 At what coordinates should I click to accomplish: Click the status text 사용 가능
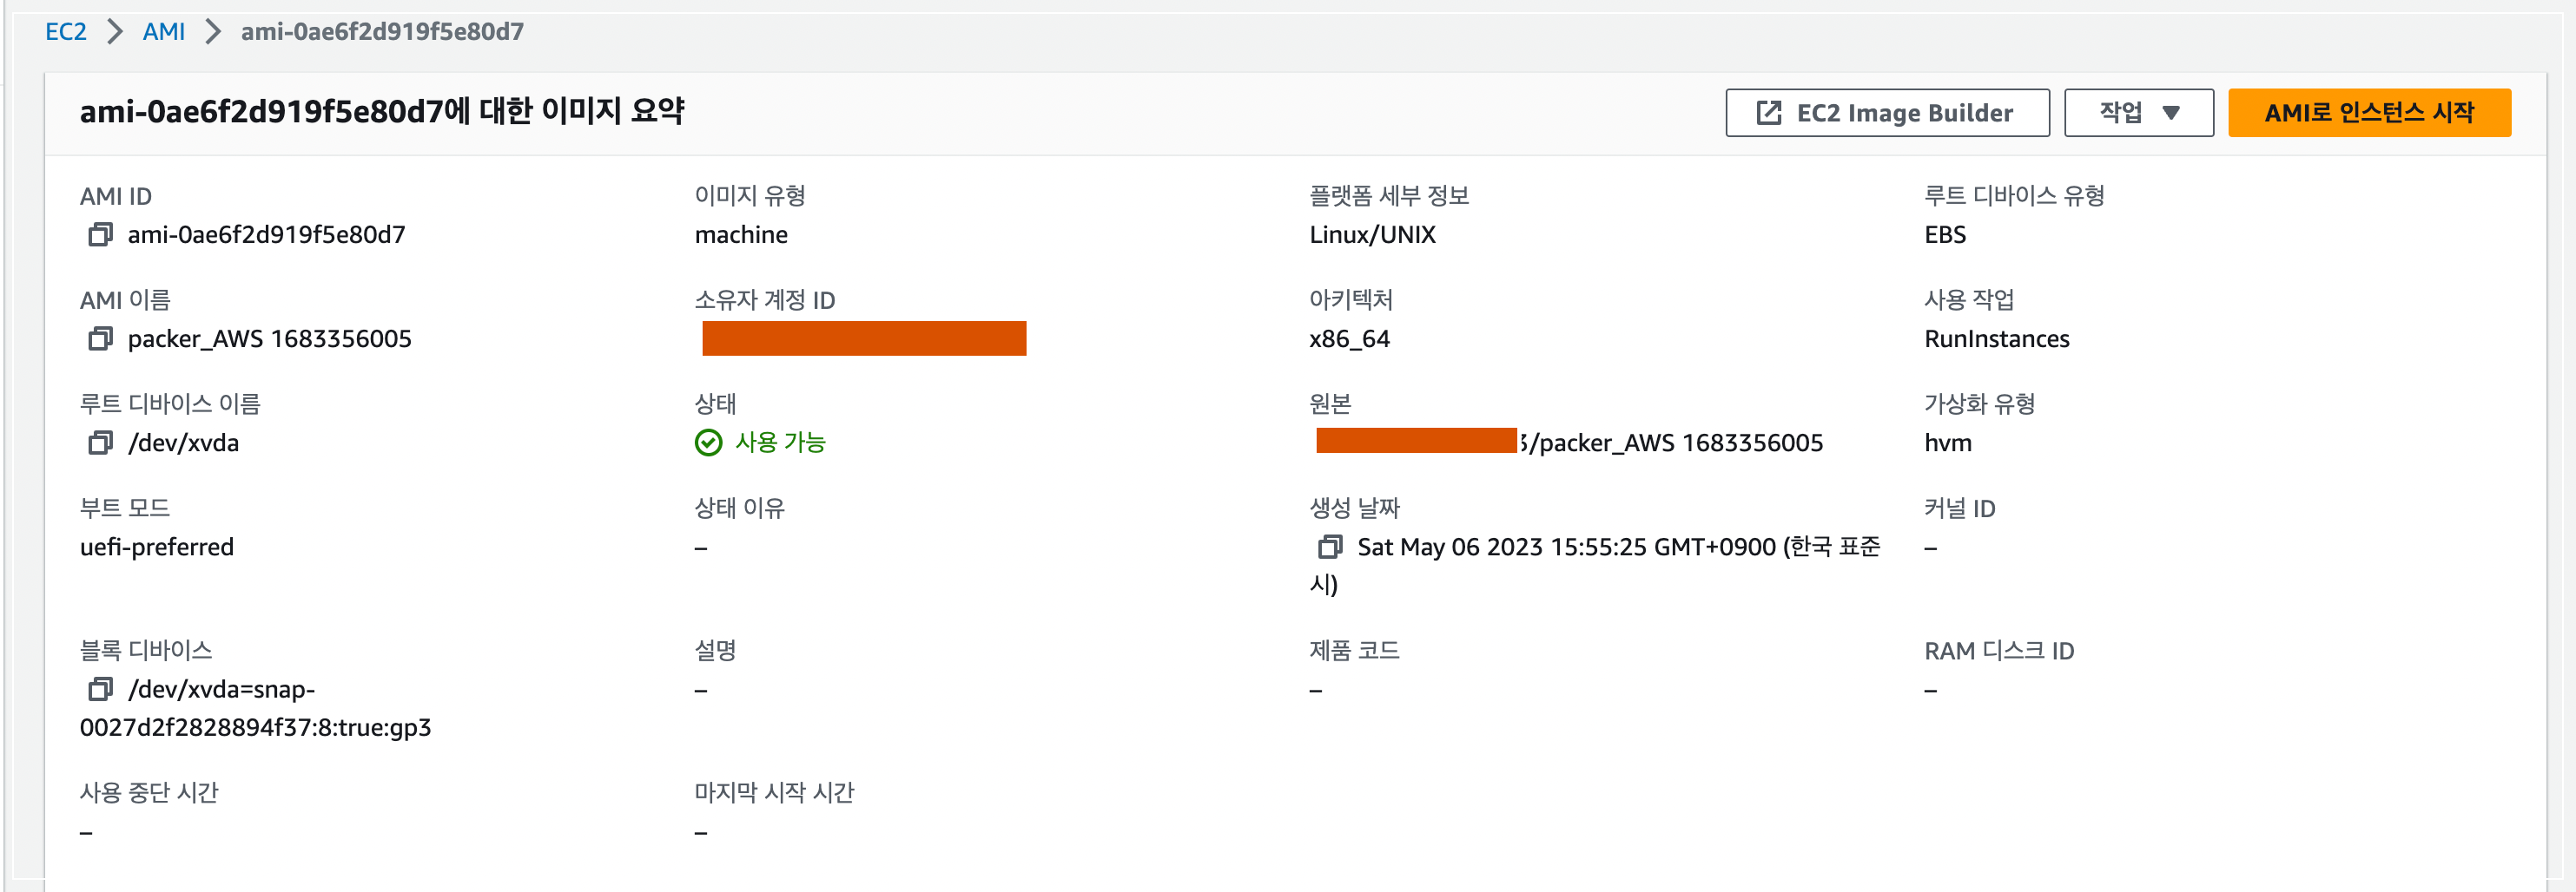click(x=780, y=443)
